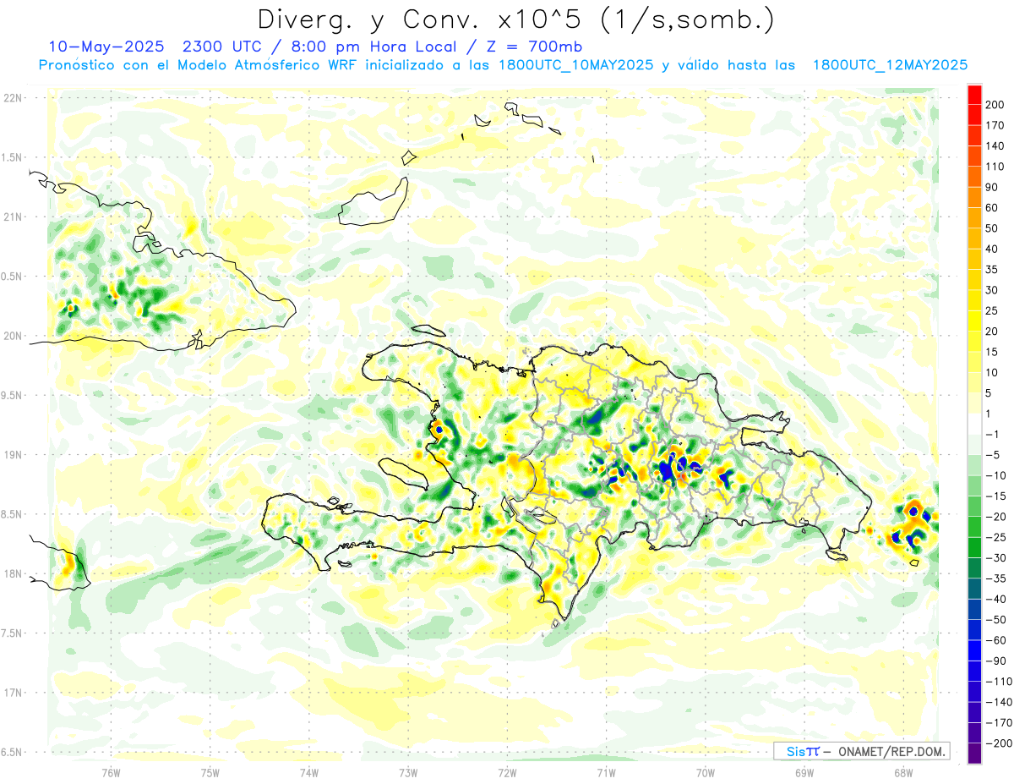Select the 8.5N latitude label
This screenshot has width=1014, height=784.
click(11, 514)
